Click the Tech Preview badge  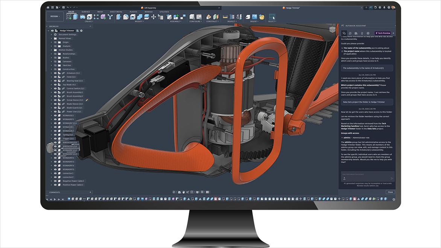coord(383,33)
